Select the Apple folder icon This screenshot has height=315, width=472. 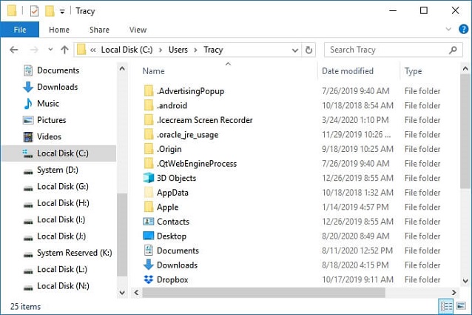[149, 207]
